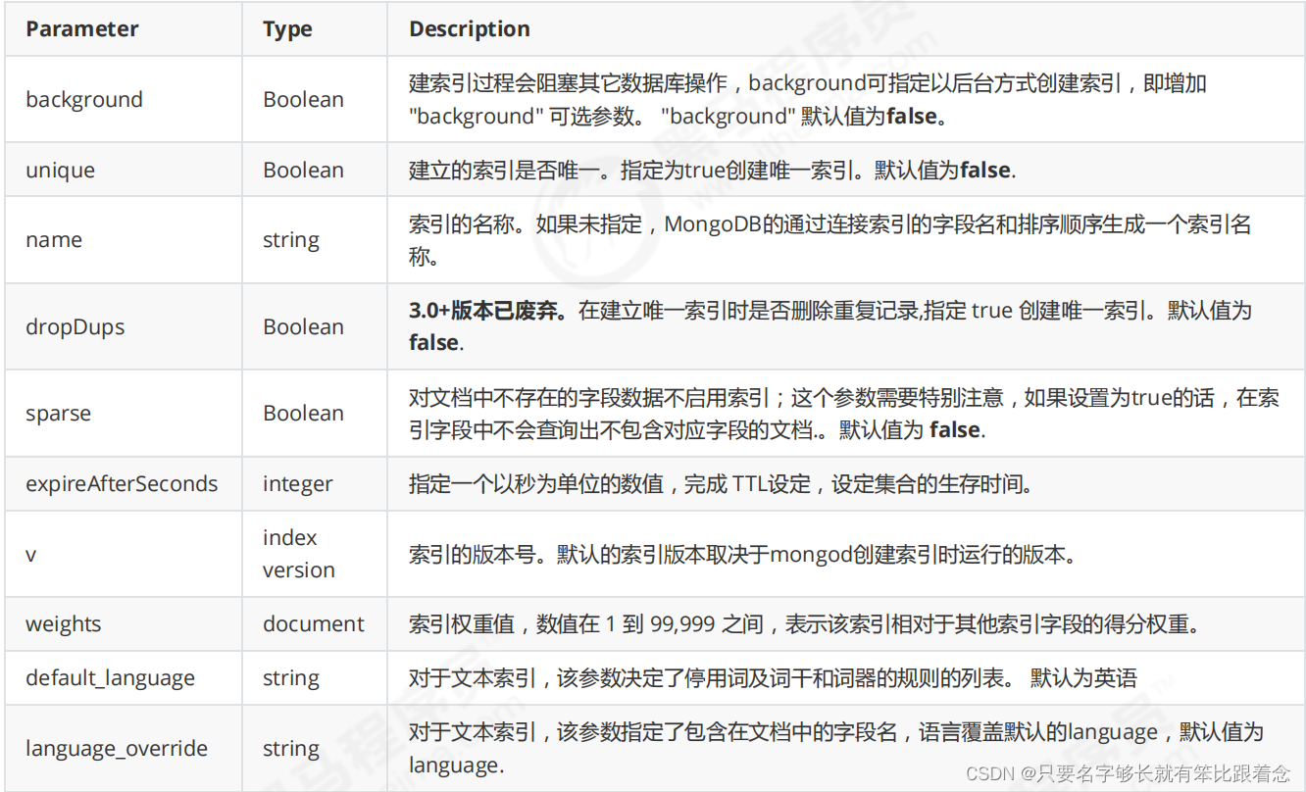Image resolution: width=1306 pixels, height=792 pixels.
Task: Select the 'expireAfterSeconds' parameter cell
Action: (122, 483)
